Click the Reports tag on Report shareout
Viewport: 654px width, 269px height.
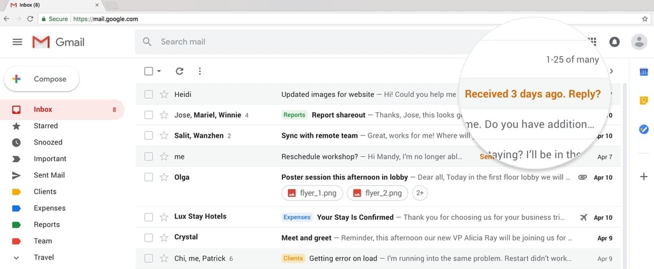294,115
